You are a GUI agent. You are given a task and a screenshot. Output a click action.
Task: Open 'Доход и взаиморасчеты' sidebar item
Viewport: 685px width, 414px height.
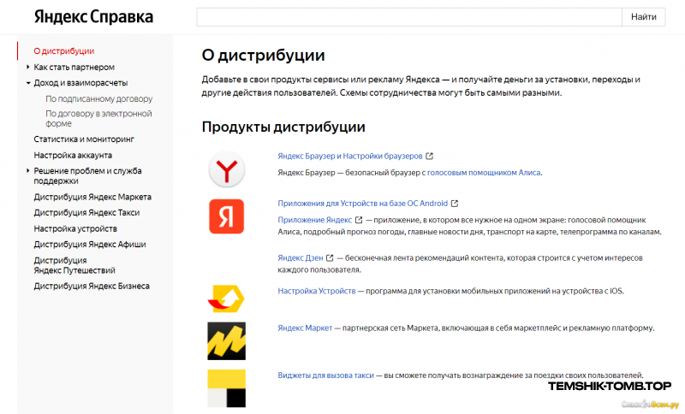point(80,83)
